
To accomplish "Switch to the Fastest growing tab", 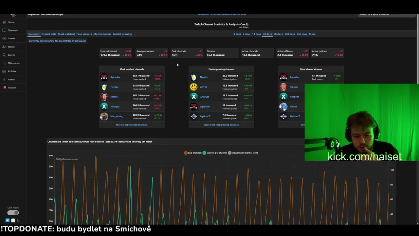I will (x=122, y=34).
